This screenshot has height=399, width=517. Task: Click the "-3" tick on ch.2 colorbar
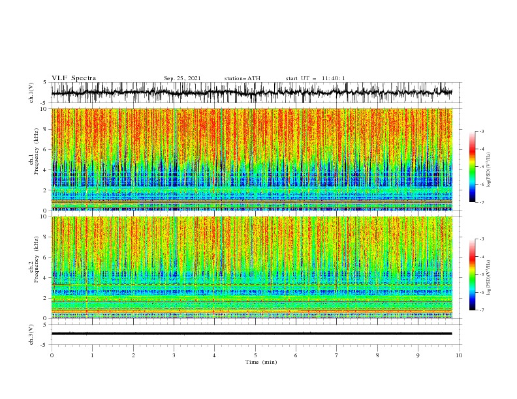[x=481, y=239]
